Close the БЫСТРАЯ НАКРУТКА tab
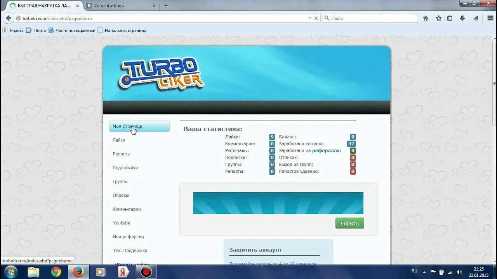The image size is (497, 279). (77, 6)
